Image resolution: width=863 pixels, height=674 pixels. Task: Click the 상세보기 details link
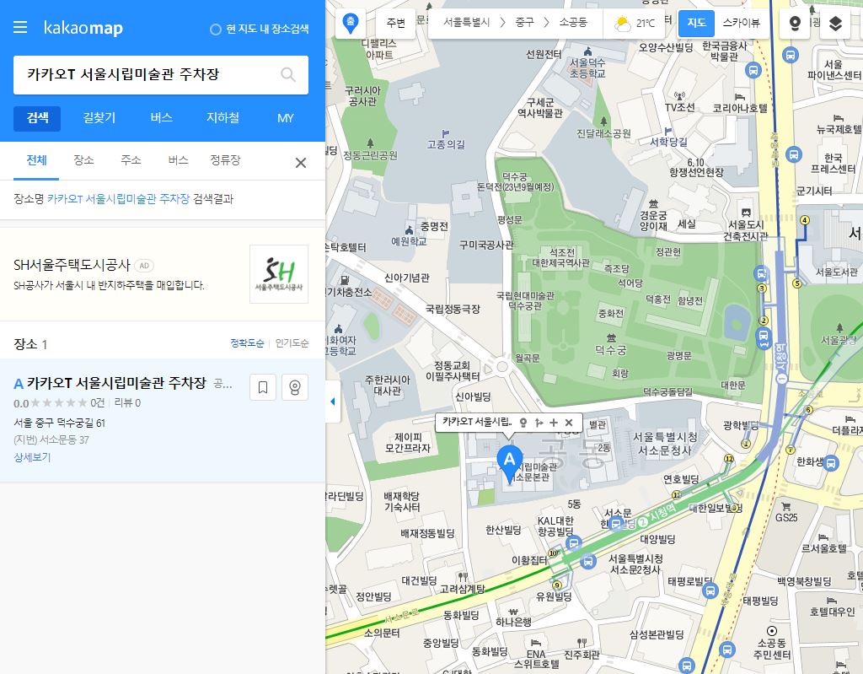click(32, 457)
